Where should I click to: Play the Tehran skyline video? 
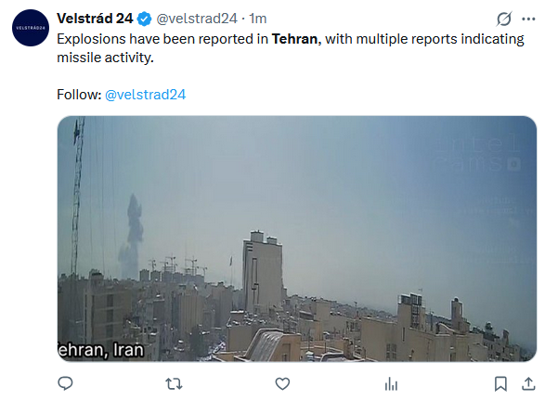[x=297, y=239]
